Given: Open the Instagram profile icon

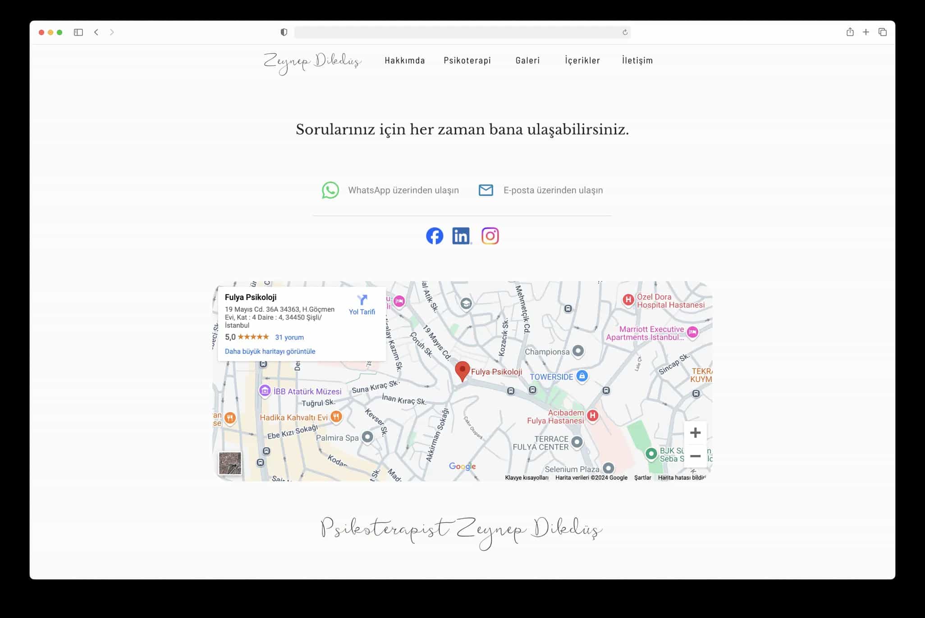Looking at the screenshot, I should [490, 236].
